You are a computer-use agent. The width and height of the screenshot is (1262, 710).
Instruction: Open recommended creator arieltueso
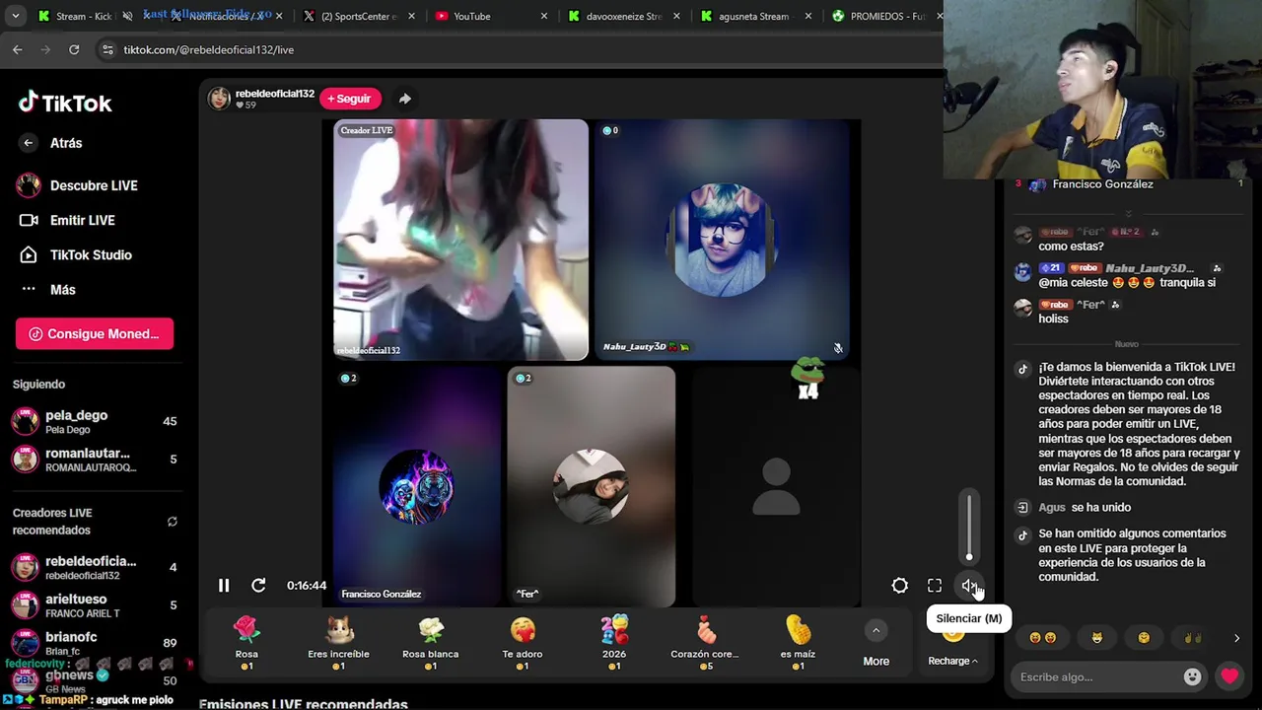pos(95,604)
